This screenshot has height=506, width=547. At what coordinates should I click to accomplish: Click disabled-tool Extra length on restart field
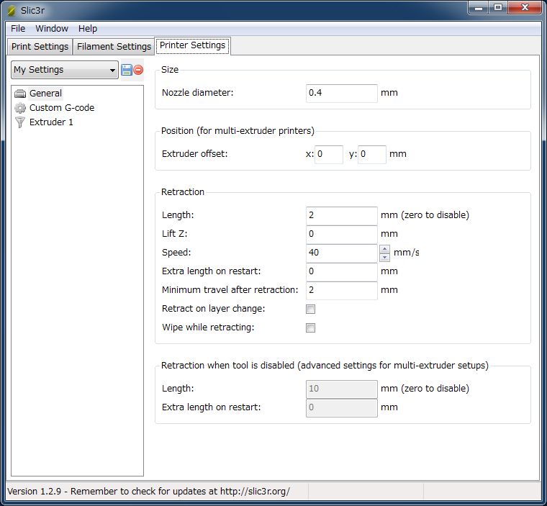coord(342,407)
